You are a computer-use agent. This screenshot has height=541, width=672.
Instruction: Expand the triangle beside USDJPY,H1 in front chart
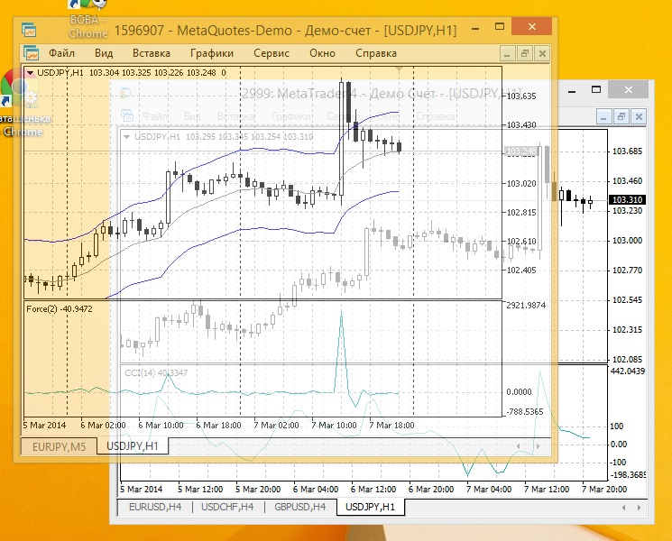coord(30,73)
